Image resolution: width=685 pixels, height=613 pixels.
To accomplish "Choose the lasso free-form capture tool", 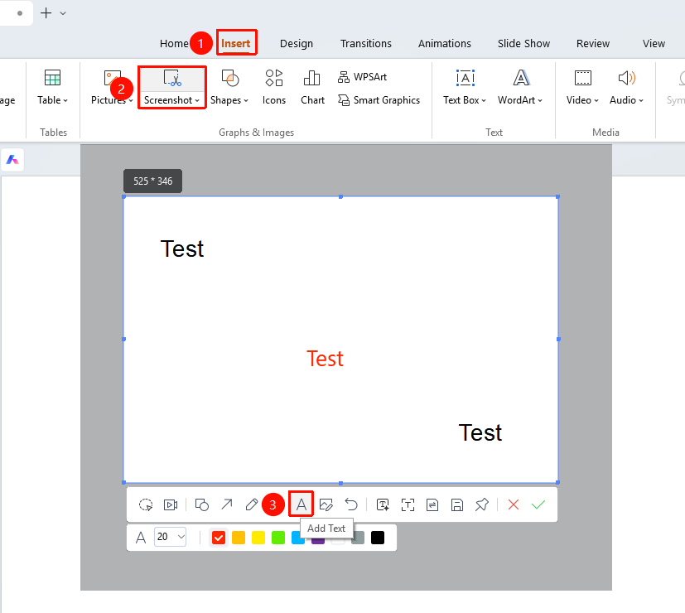I will click(x=146, y=504).
